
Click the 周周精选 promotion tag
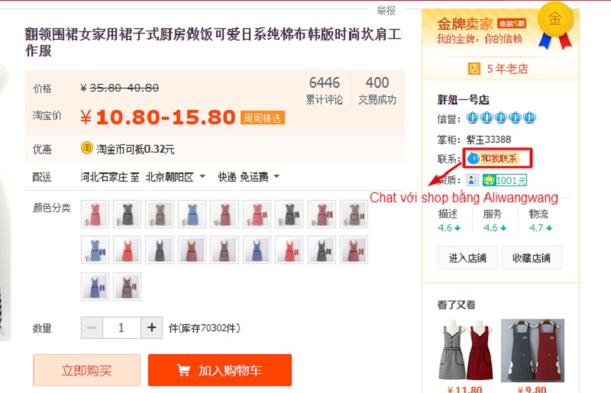click(x=262, y=118)
